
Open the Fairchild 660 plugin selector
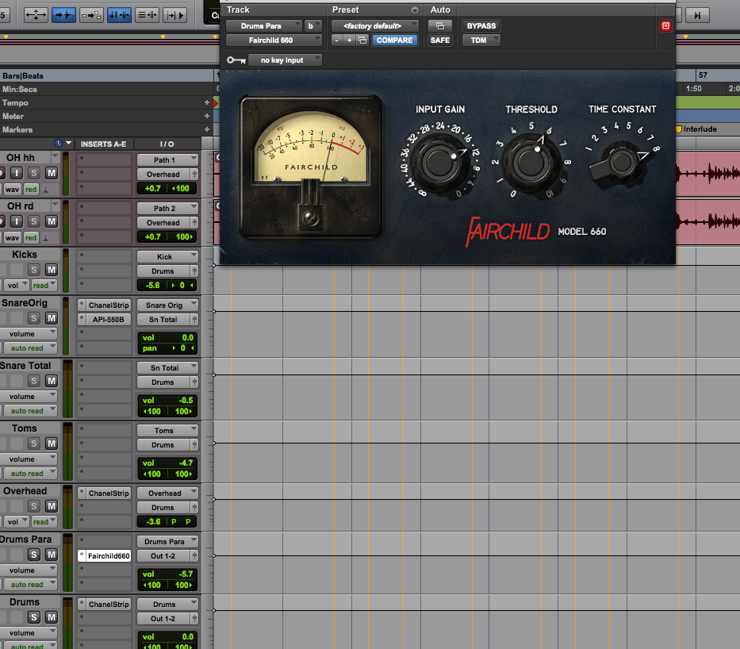[x=274, y=40]
